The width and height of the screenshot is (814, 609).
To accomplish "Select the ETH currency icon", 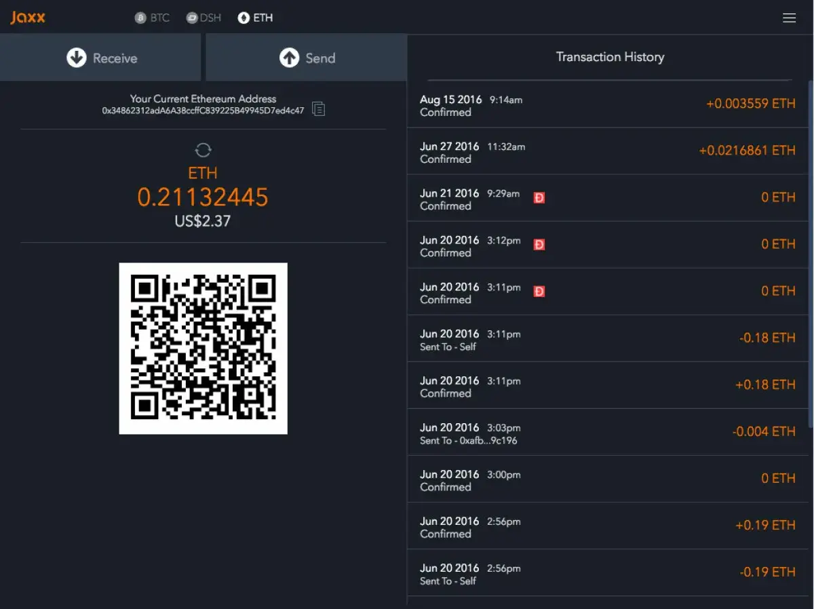I will click(x=244, y=18).
